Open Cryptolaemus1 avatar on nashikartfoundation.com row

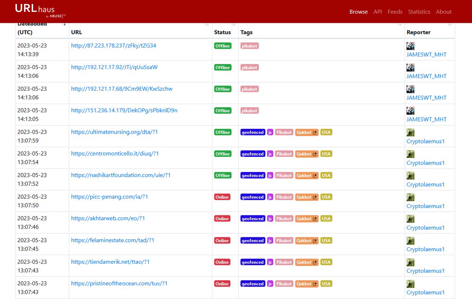pos(411,176)
